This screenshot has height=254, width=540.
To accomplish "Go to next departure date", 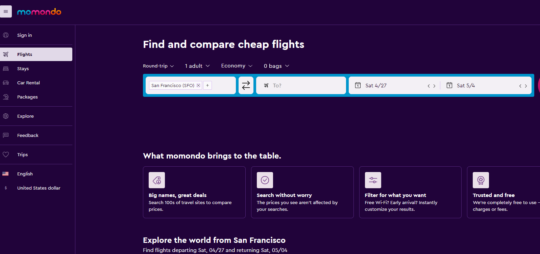I will tap(434, 86).
